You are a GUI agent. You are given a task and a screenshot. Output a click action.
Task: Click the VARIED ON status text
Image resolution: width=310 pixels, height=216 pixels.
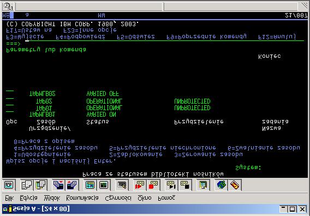click(x=101, y=115)
